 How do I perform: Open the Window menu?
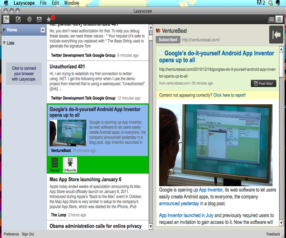71,3
